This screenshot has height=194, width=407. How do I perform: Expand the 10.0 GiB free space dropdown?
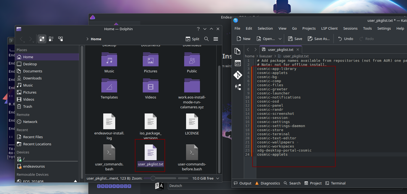tap(217, 178)
